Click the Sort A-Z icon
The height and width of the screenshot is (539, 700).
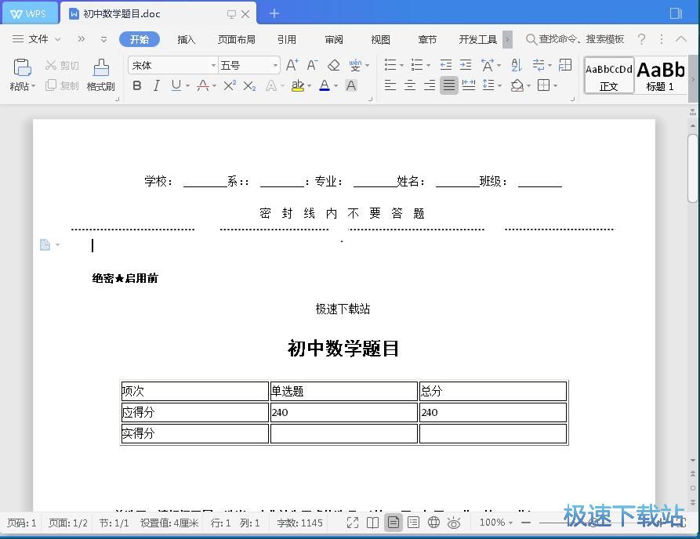coord(517,65)
